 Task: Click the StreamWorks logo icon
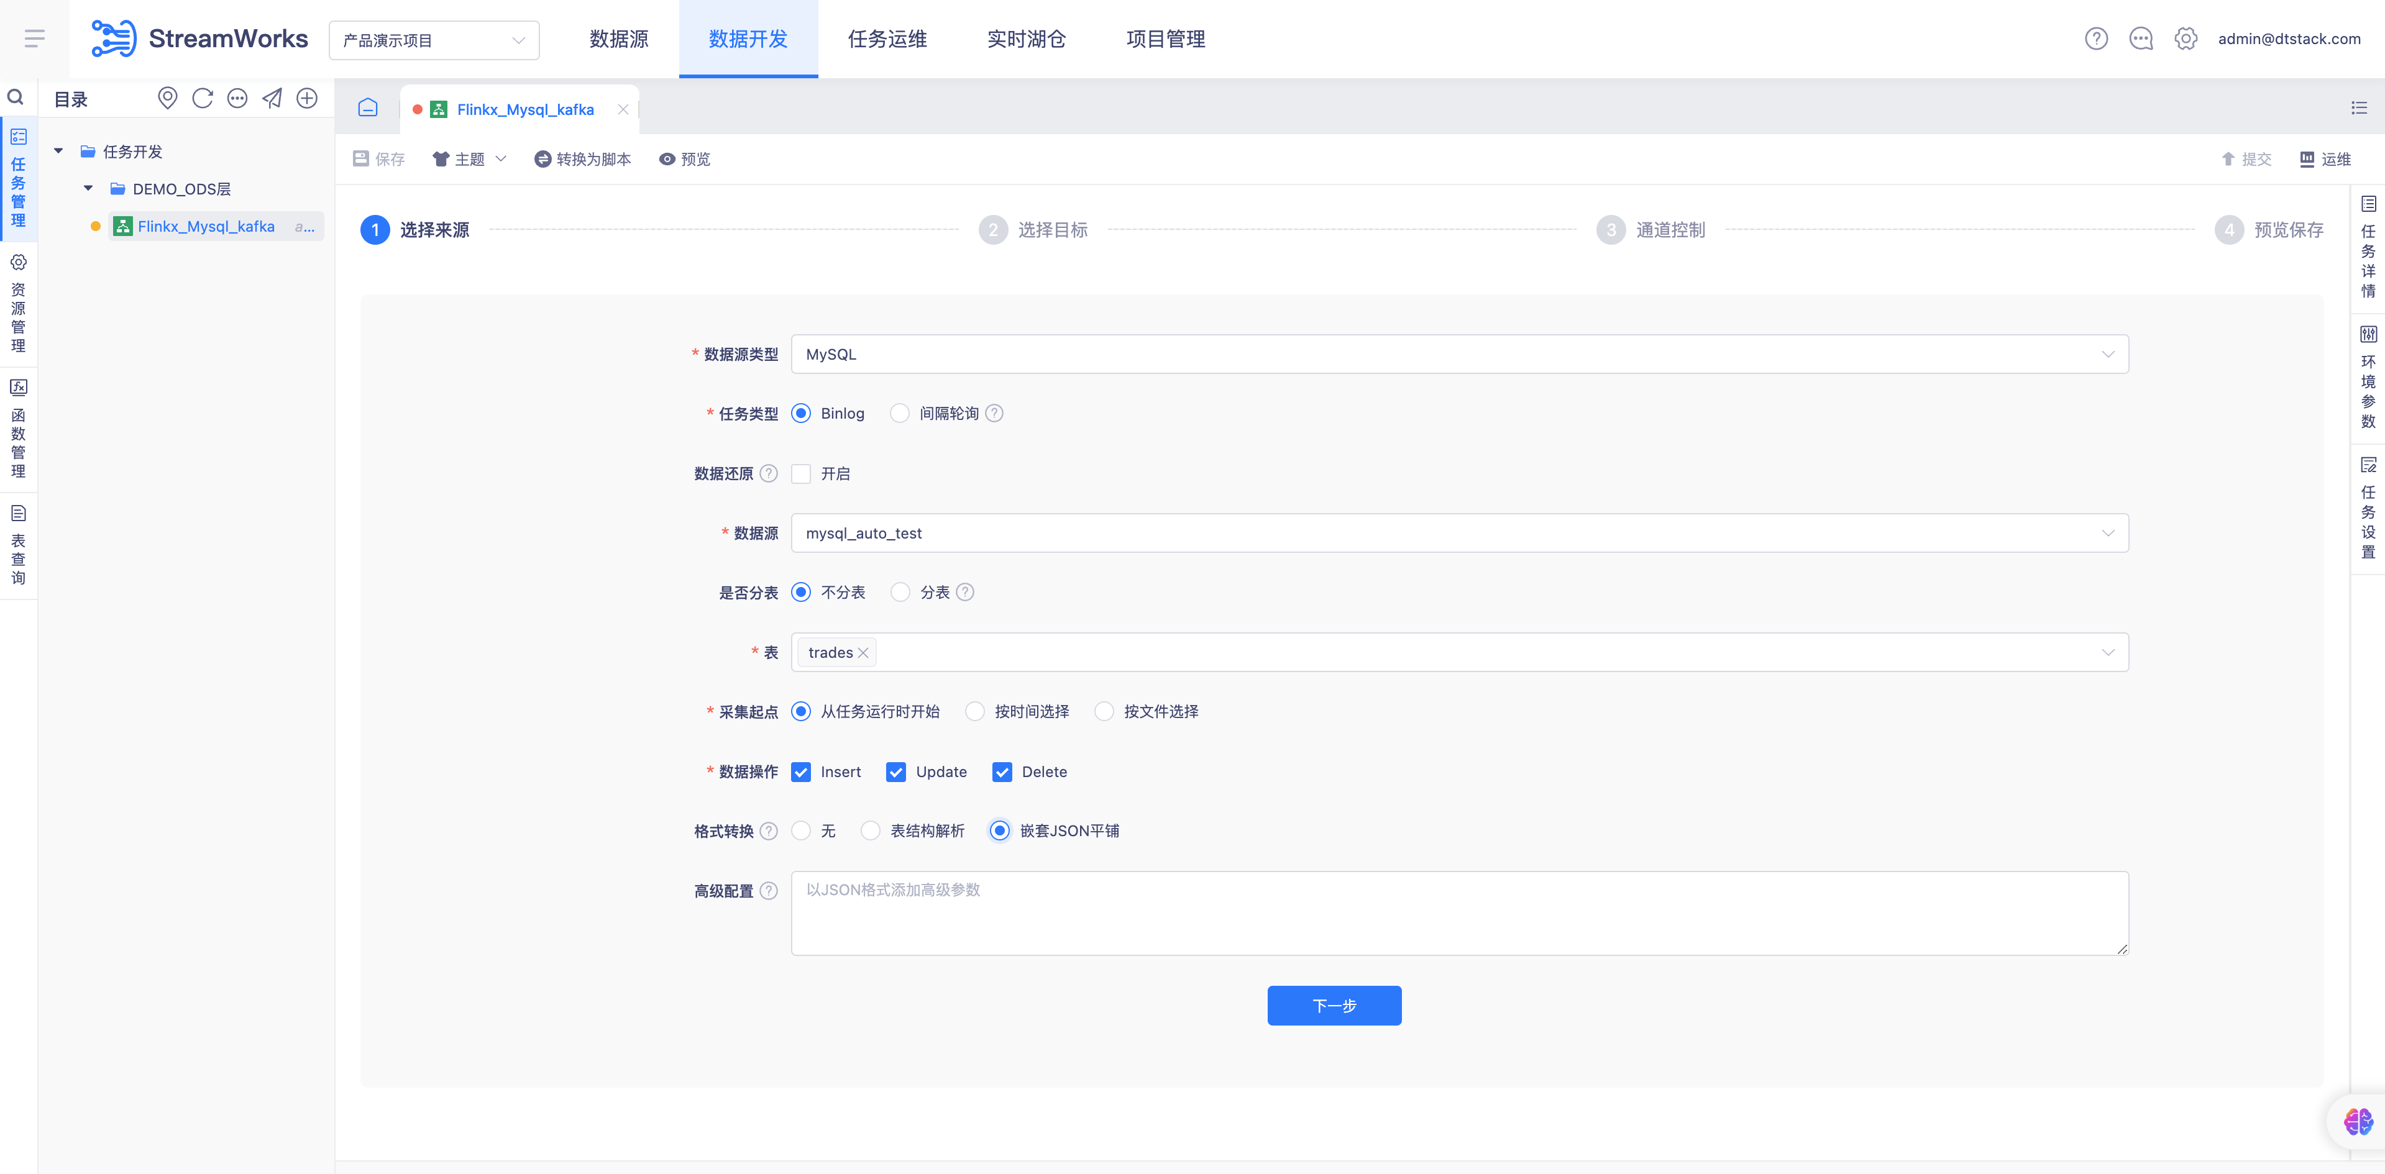point(113,38)
